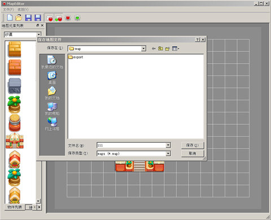Click the red spiky gear toolbar icon
This screenshot has height=220, width=271.
coord(68,17)
